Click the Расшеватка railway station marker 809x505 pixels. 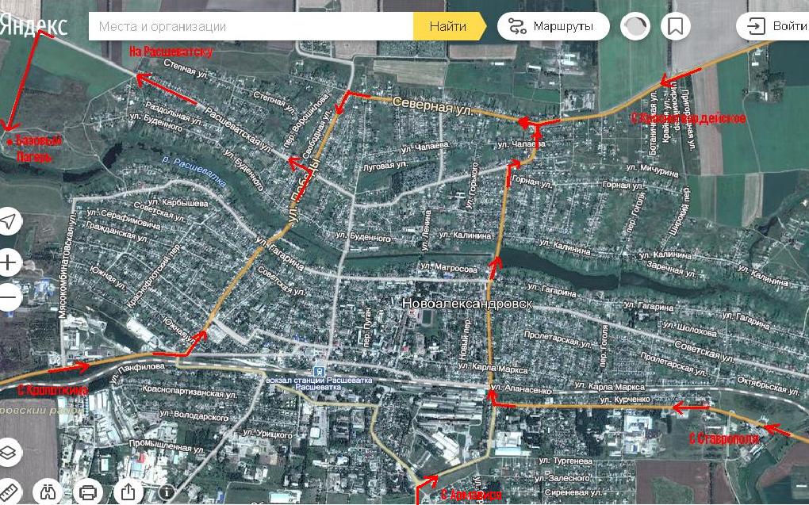(x=319, y=371)
